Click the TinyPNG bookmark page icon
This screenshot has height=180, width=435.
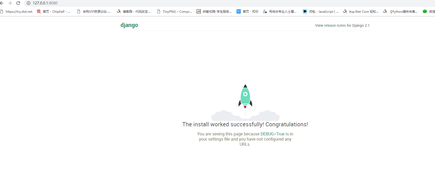(159, 11)
